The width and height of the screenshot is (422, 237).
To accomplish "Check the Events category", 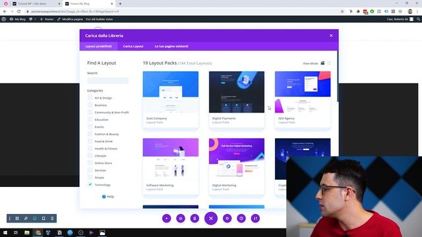I will pyautogui.click(x=90, y=127).
